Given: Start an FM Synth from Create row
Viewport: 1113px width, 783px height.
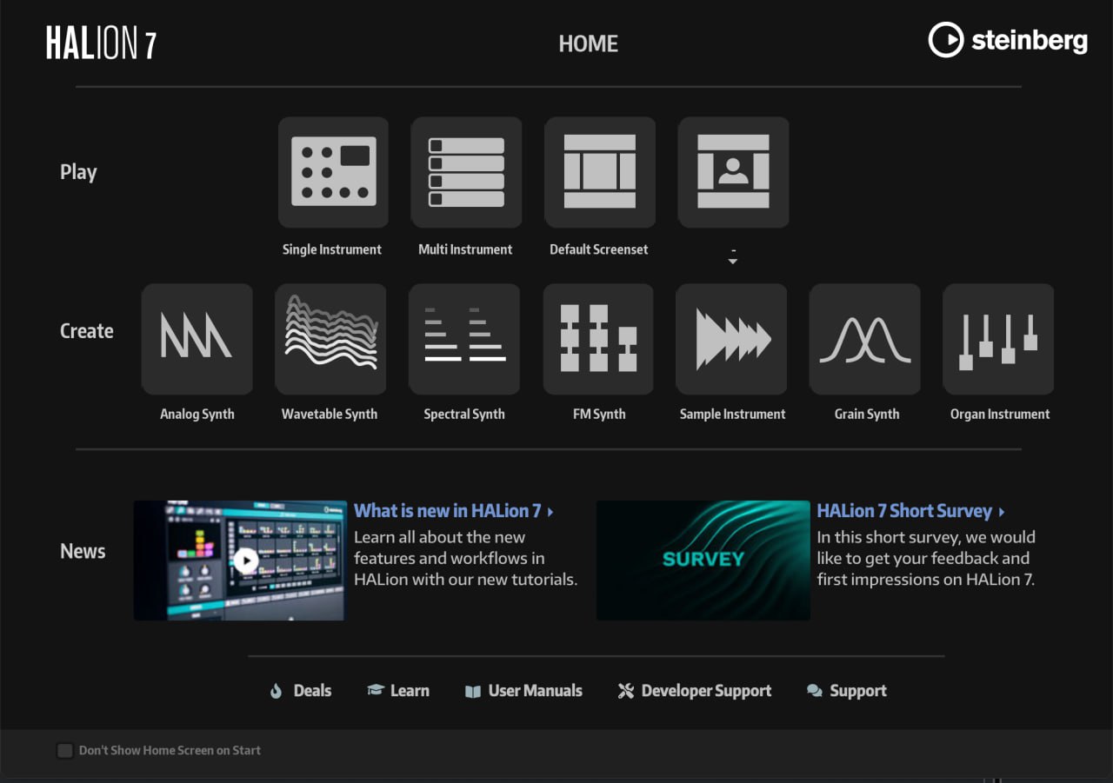Looking at the screenshot, I should pos(598,339).
